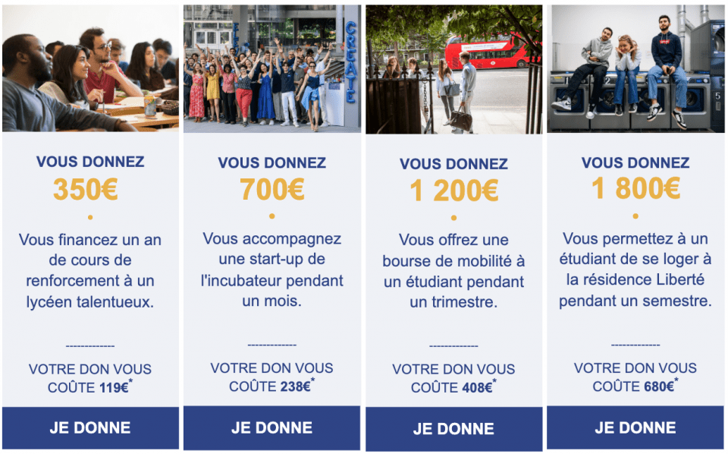
Task: Click the lycéen talentueux course description
Action: coord(90,270)
